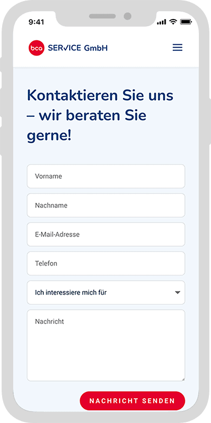The image size is (211, 423).
Task: Focus the Vorname input field
Action: (106, 176)
